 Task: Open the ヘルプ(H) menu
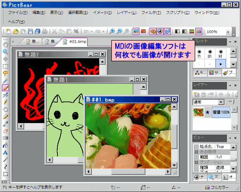16,22
